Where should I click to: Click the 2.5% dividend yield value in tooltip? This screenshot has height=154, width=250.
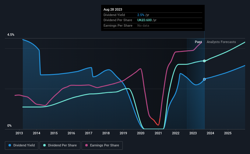click(141, 15)
